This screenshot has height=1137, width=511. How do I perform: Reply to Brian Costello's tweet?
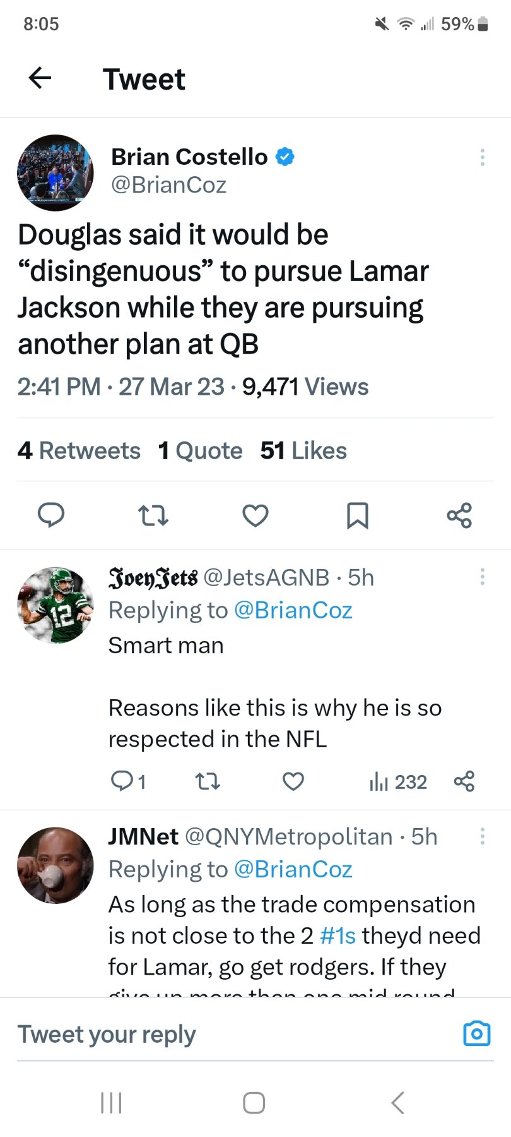coord(51,515)
